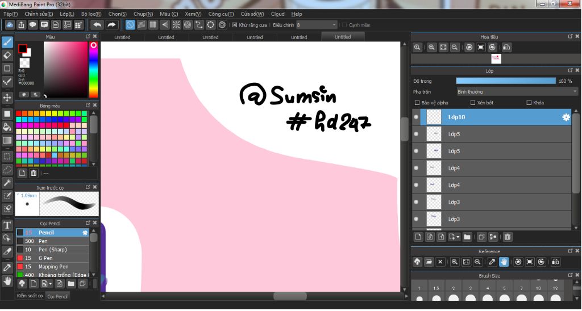This screenshot has width=582, height=311.
Task: Open the Bộ lọc(R) menu
Action: click(92, 14)
